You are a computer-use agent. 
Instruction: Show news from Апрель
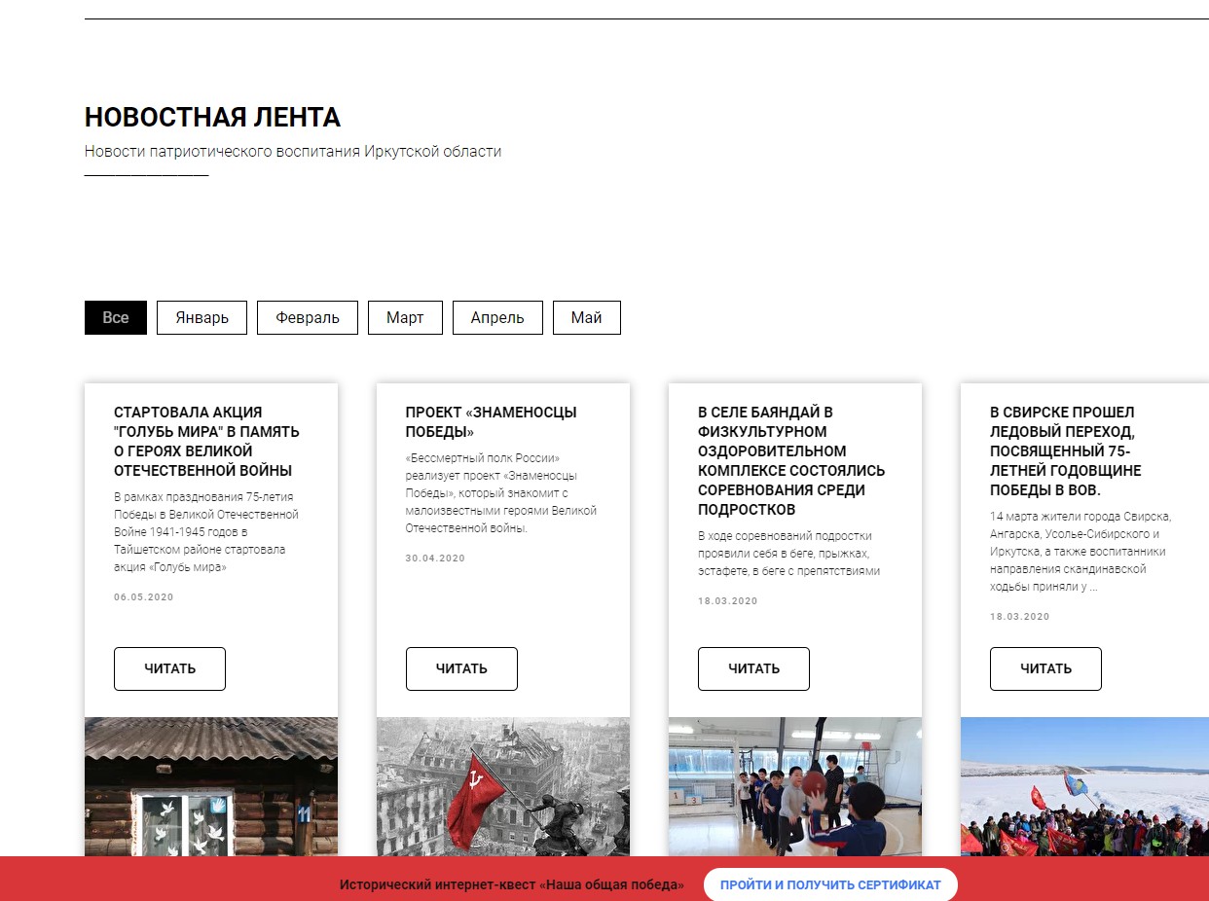coord(497,318)
